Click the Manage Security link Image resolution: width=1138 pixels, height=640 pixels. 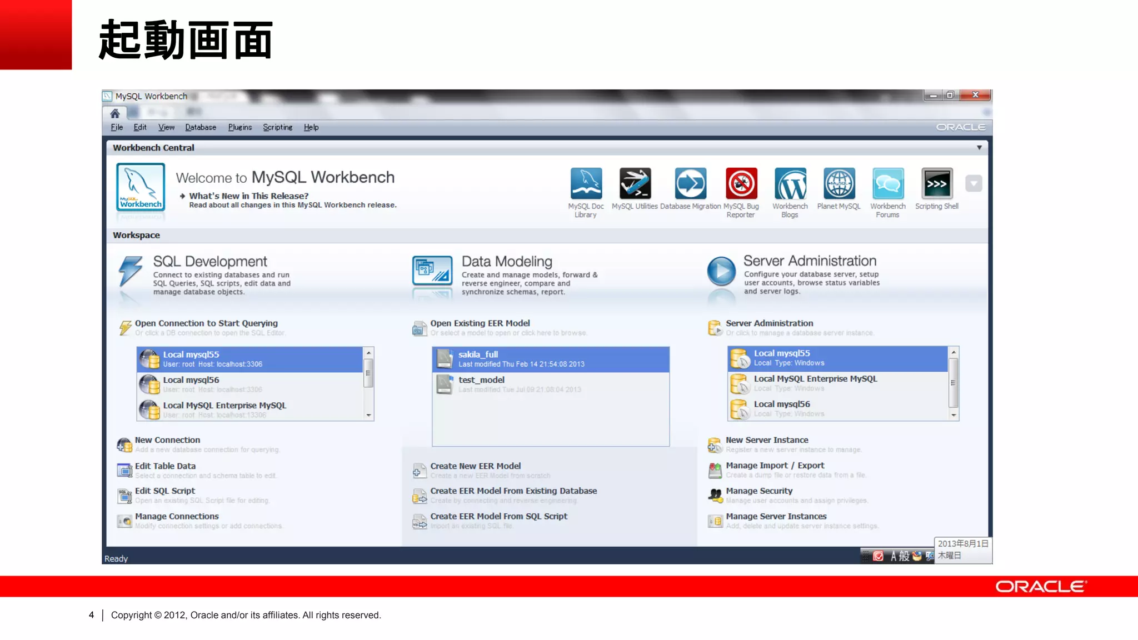pos(759,491)
